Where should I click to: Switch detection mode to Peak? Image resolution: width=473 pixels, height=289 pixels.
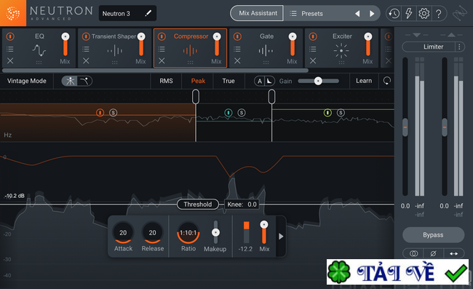tap(198, 81)
